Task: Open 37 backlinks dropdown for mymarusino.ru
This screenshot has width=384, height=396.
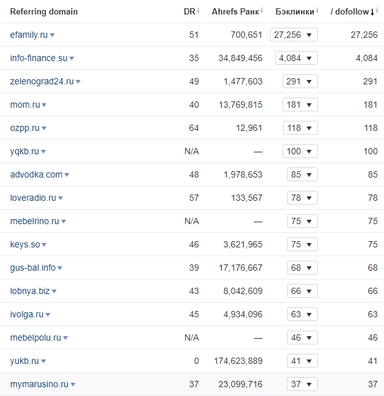Action: 302,384
